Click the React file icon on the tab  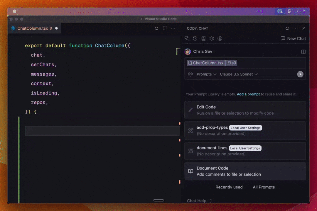point(13,28)
